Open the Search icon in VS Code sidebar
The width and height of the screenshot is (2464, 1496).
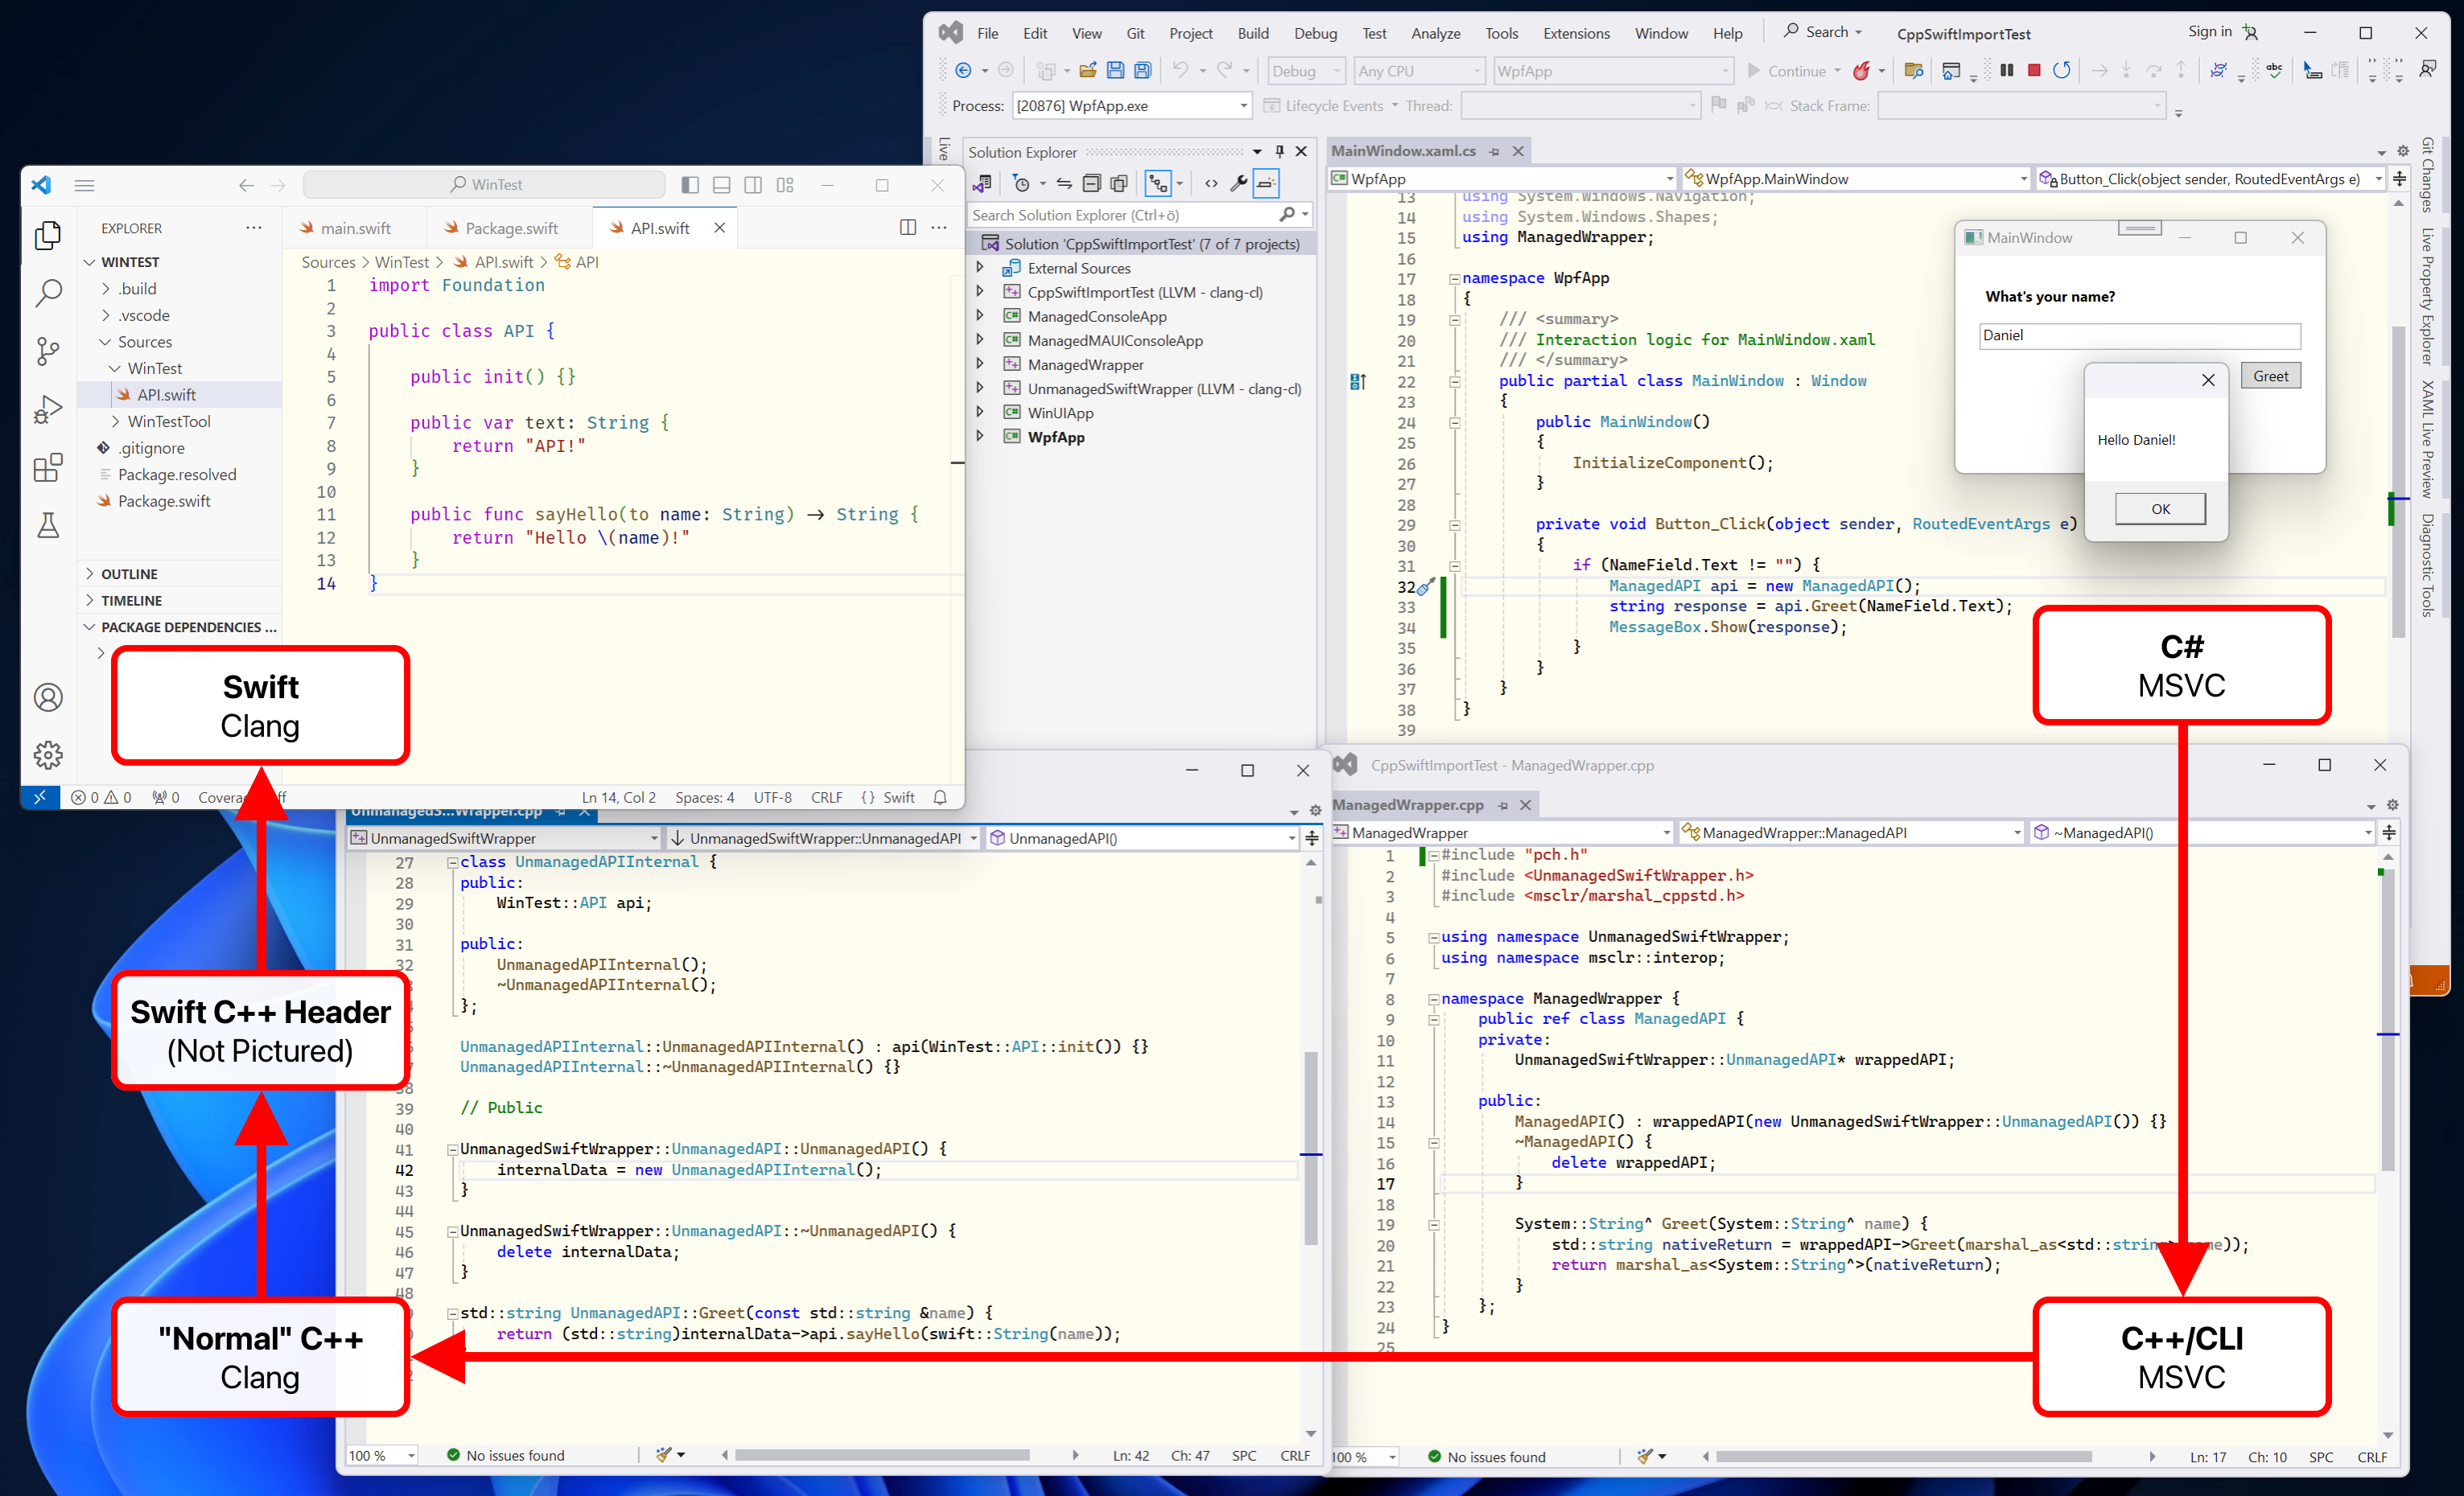click(x=47, y=293)
